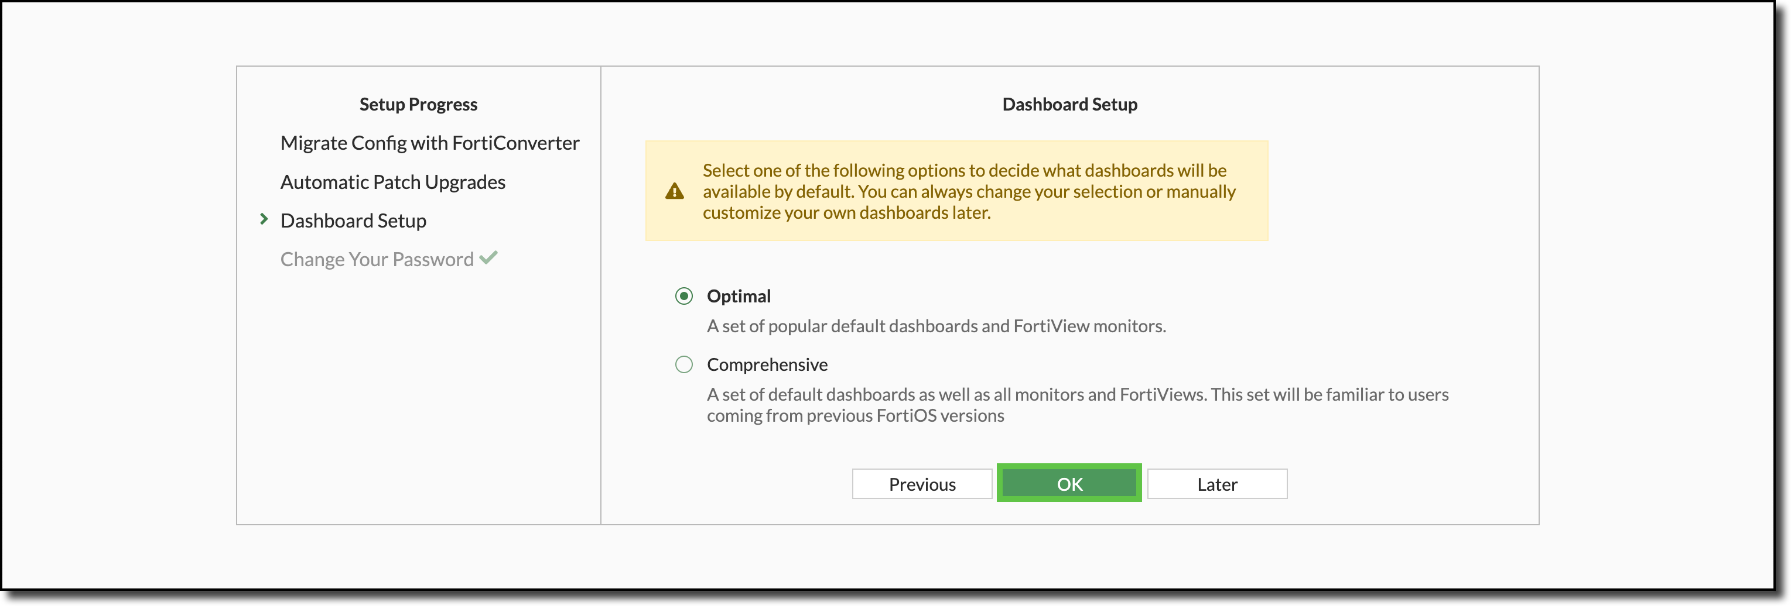The width and height of the screenshot is (1791, 606).
Task: Click the Comprehensive radio button circle
Action: [x=684, y=364]
